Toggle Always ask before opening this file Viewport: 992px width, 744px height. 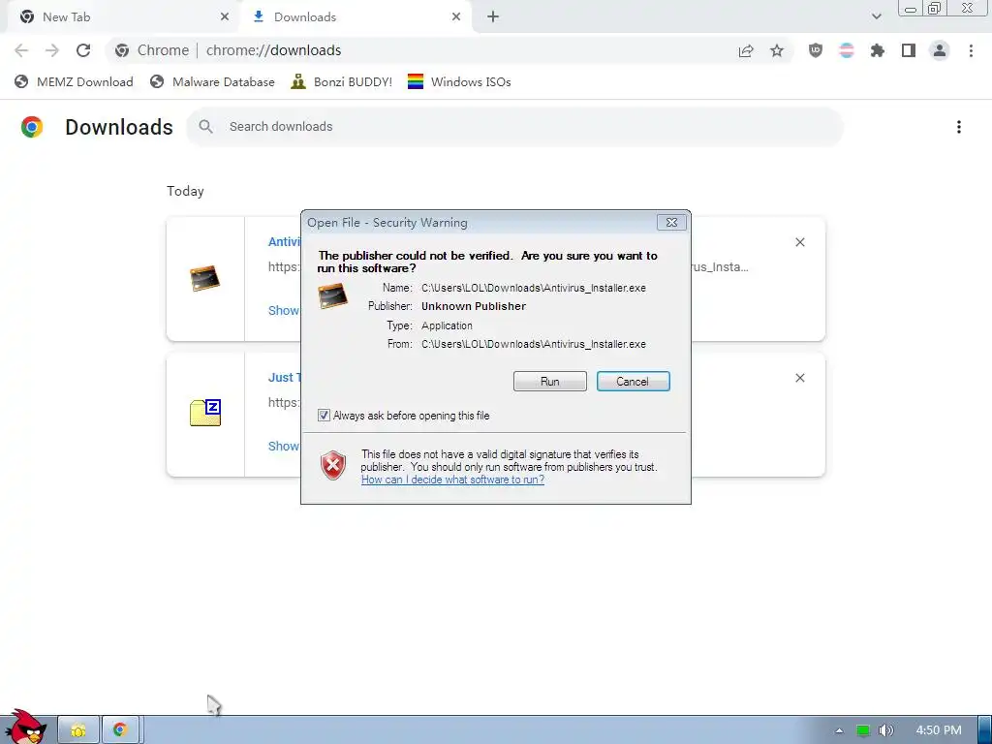(324, 416)
